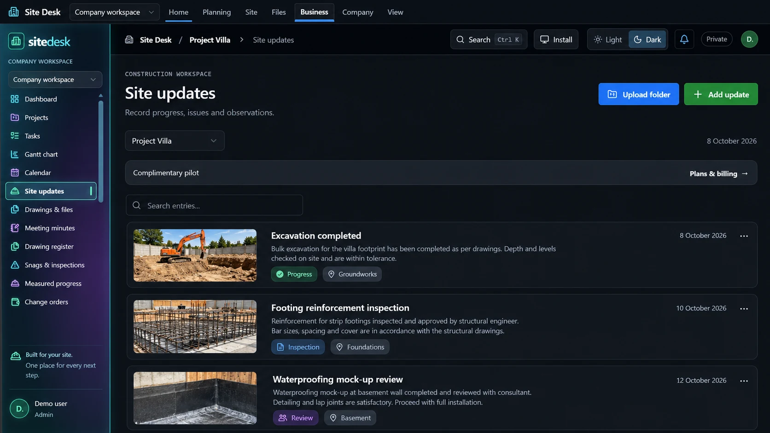Open Company workspace dropdown in top bar

tap(114, 12)
